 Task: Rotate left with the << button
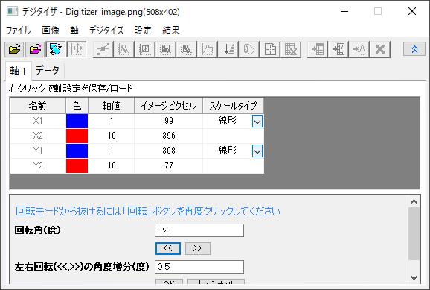(168, 248)
